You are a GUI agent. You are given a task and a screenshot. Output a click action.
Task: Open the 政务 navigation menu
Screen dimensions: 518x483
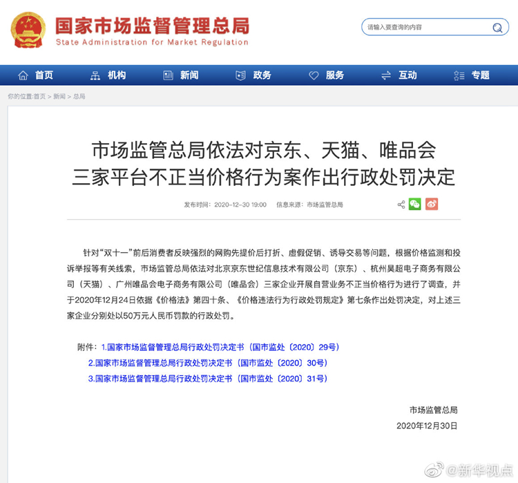coord(262,75)
